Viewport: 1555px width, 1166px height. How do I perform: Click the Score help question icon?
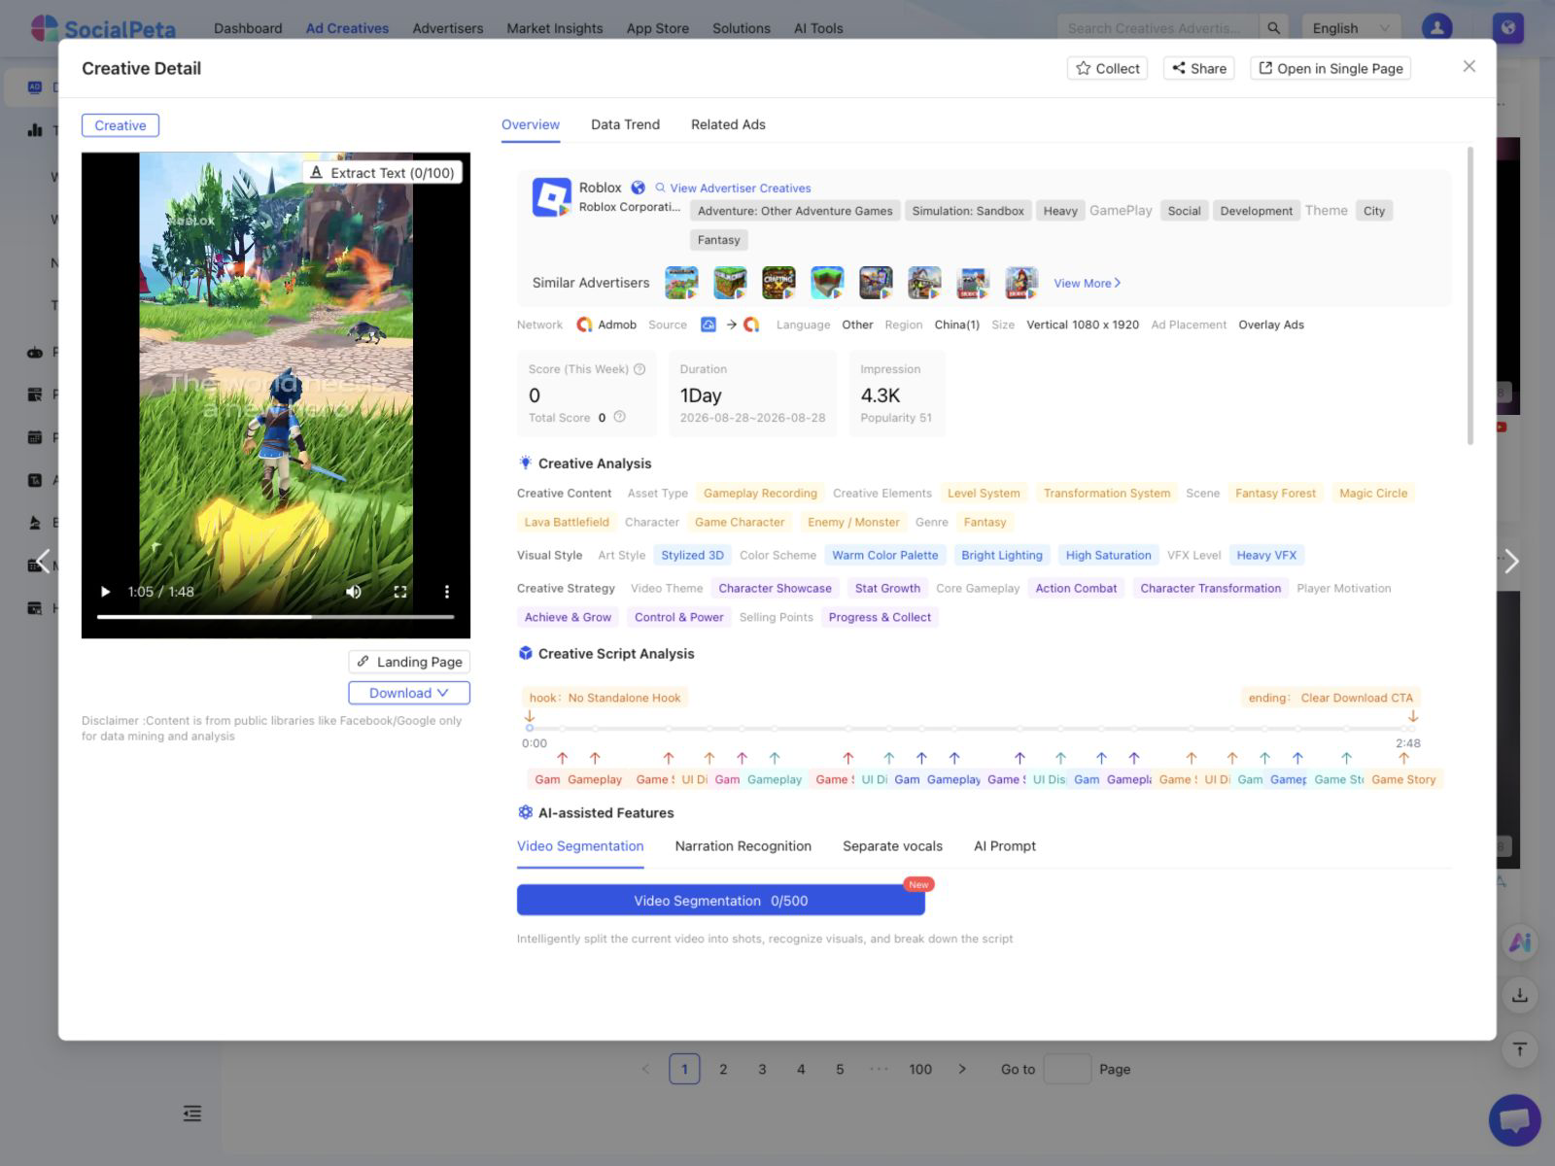click(x=639, y=369)
